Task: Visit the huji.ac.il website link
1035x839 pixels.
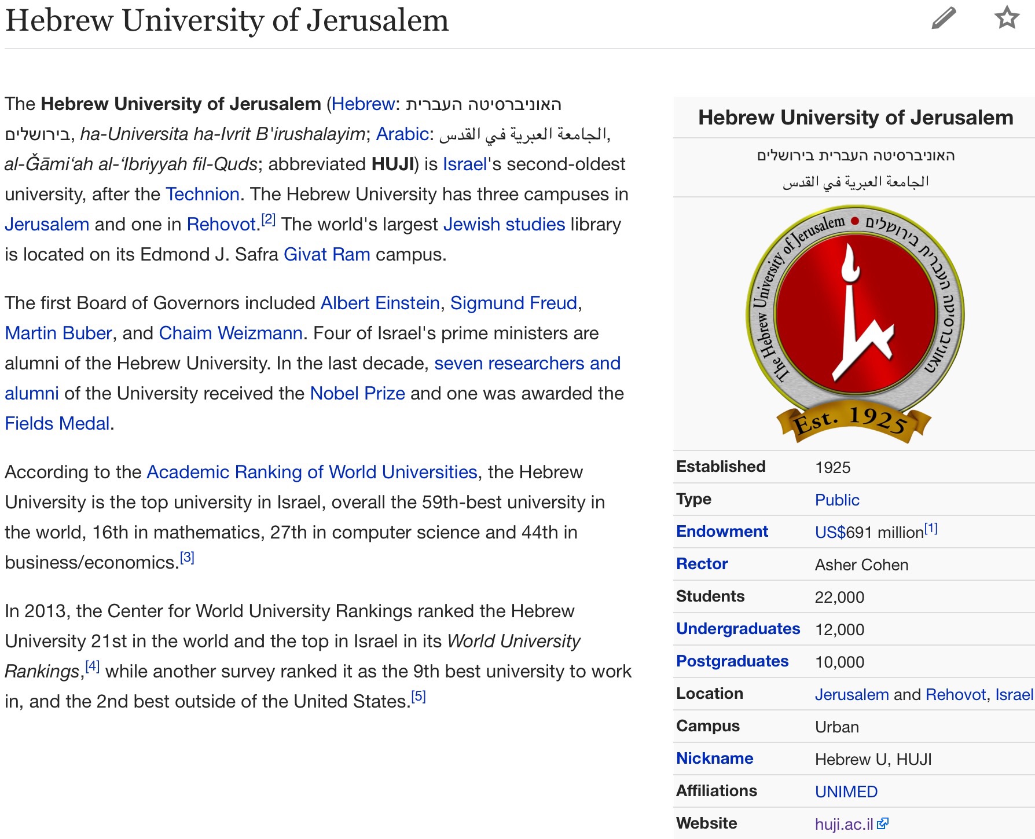Action: (844, 824)
